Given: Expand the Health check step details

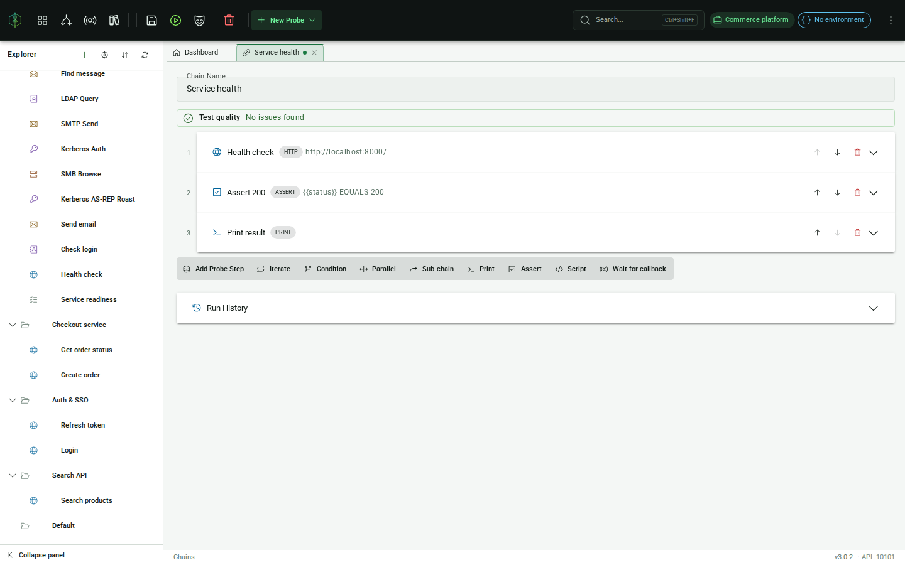Looking at the screenshot, I should click(x=874, y=153).
